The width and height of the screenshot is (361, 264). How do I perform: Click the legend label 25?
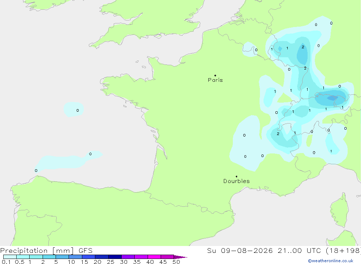(110, 262)
